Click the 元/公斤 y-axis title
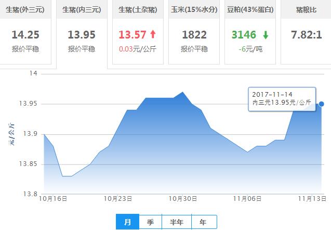This screenshot has width=331, height=230. (11, 134)
